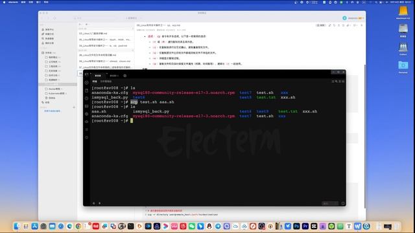Click the highlighted command word before test.sh aaa.sh
415x233 pixels.
point(134,102)
